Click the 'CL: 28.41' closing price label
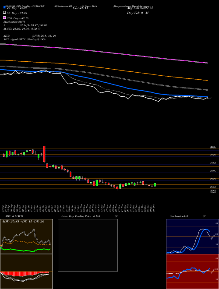Image resolution: width=219 pixels, height=289 pixels. (81, 8)
